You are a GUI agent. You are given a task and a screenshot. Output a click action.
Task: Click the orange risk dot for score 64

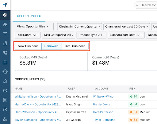(x=131, y=112)
